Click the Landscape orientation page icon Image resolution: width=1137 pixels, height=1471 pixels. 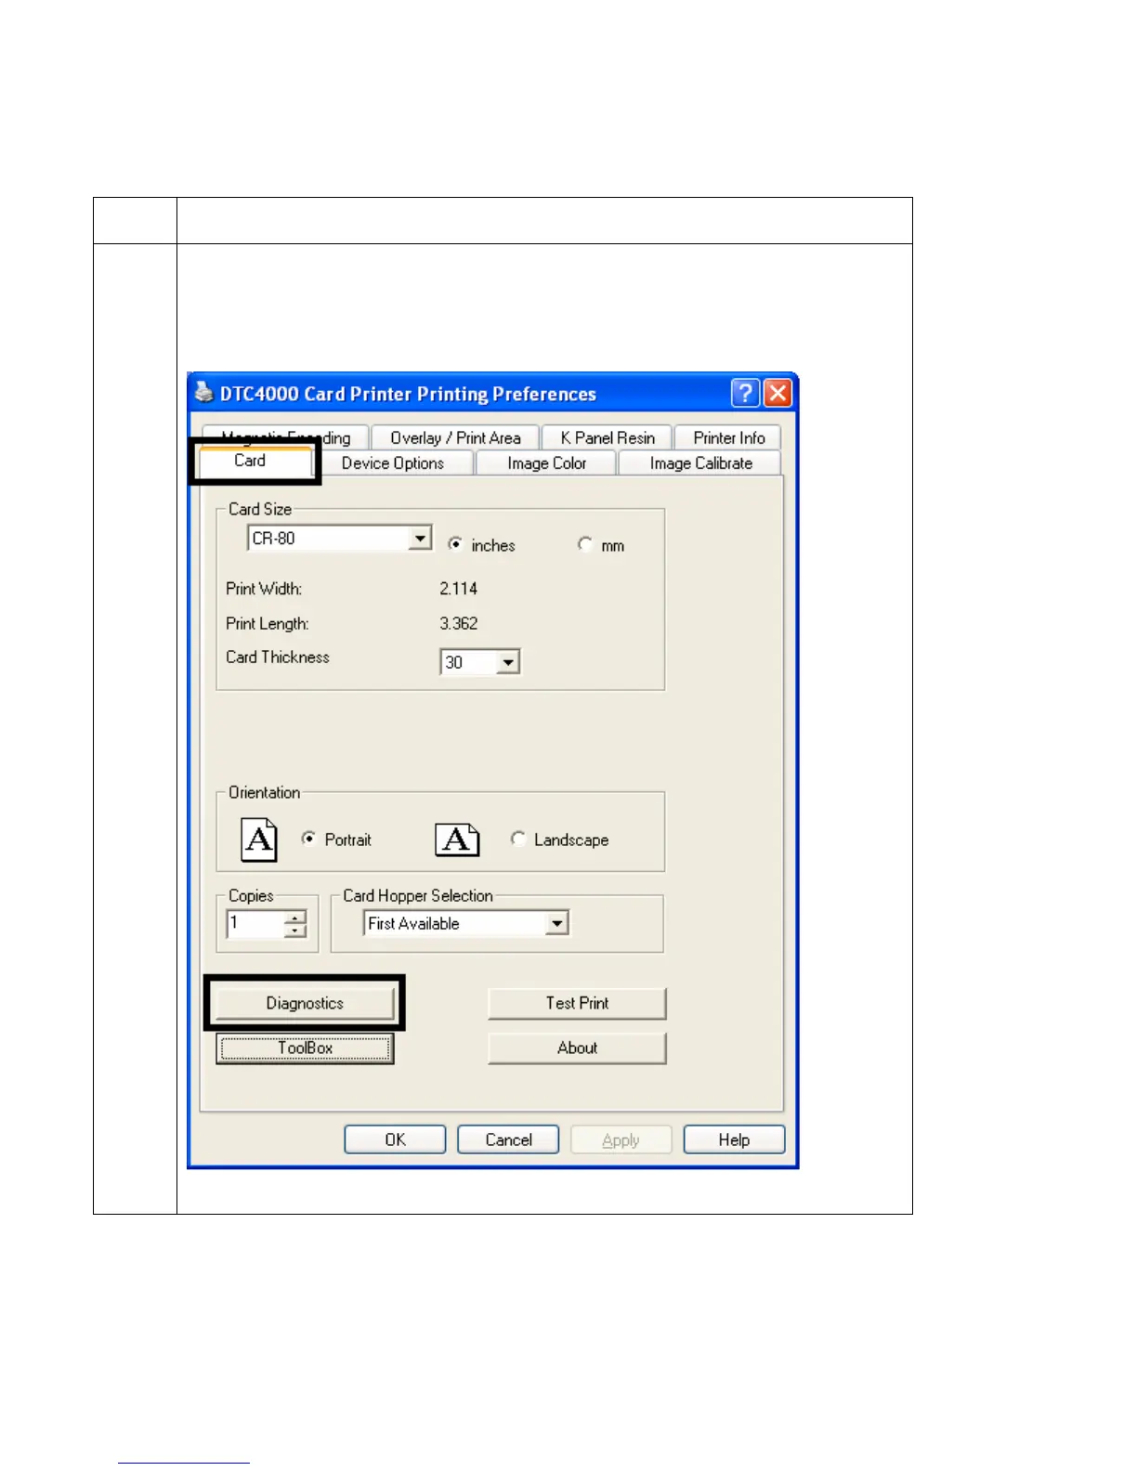[x=457, y=840]
